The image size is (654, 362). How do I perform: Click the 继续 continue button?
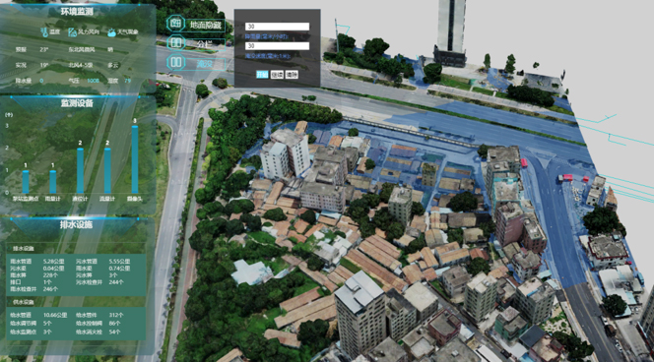click(277, 75)
